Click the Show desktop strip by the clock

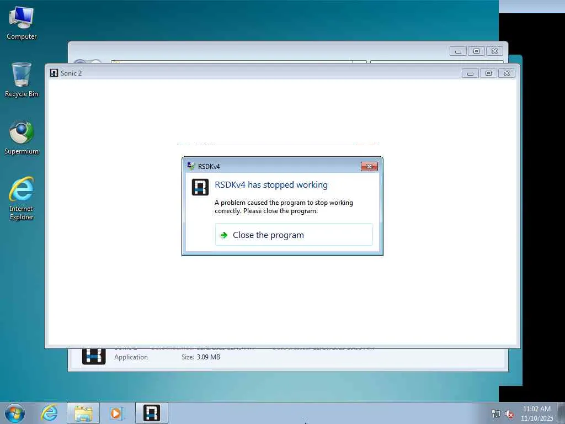561,413
